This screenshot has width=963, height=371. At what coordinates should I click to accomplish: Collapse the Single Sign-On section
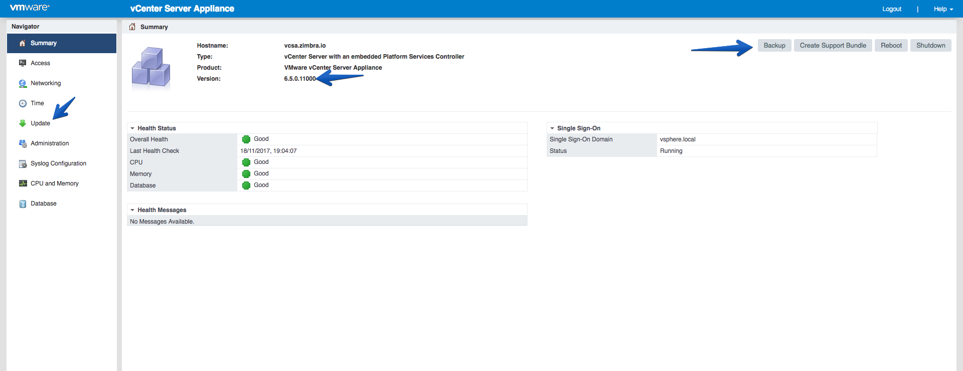click(x=552, y=128)
